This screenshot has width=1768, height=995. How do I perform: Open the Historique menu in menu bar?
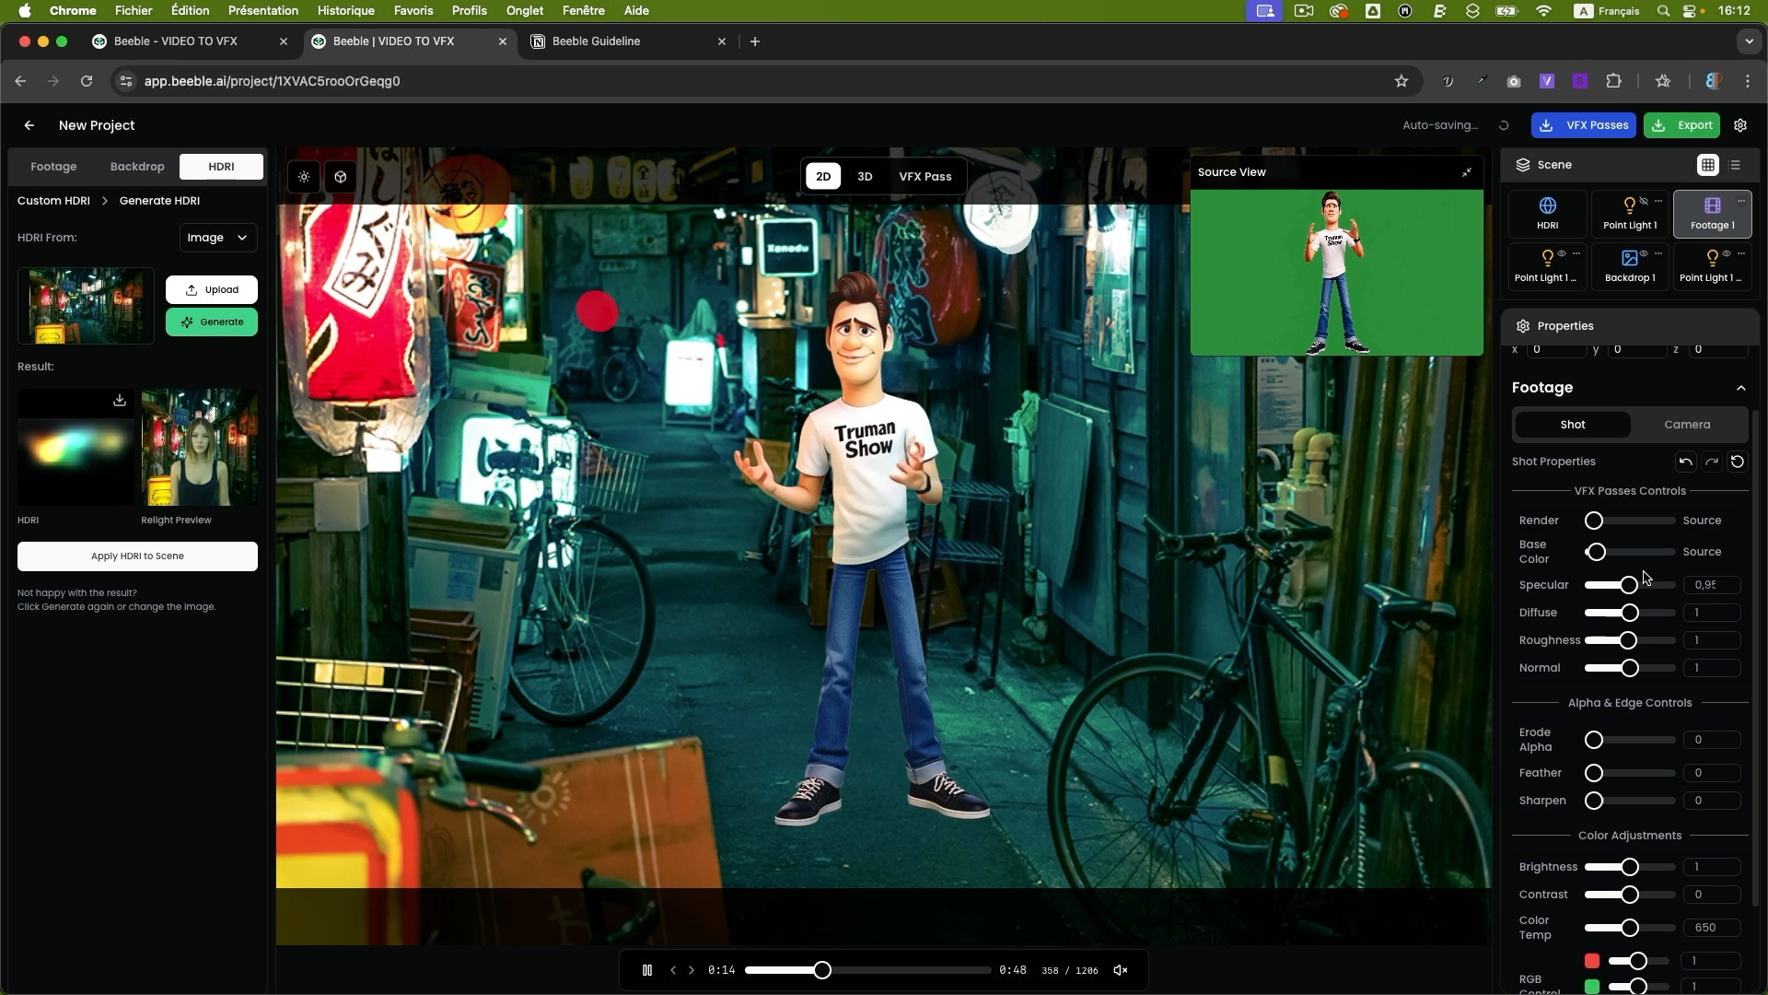point(345,11)
